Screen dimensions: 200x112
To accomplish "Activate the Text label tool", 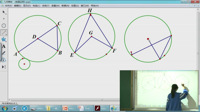I will (x=4, y=46).
